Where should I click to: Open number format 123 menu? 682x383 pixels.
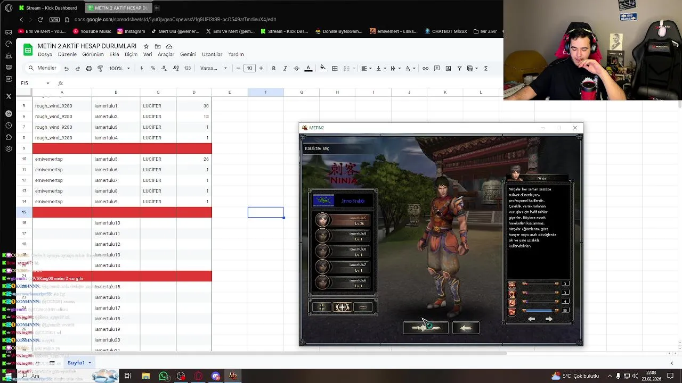pos(187,68)
